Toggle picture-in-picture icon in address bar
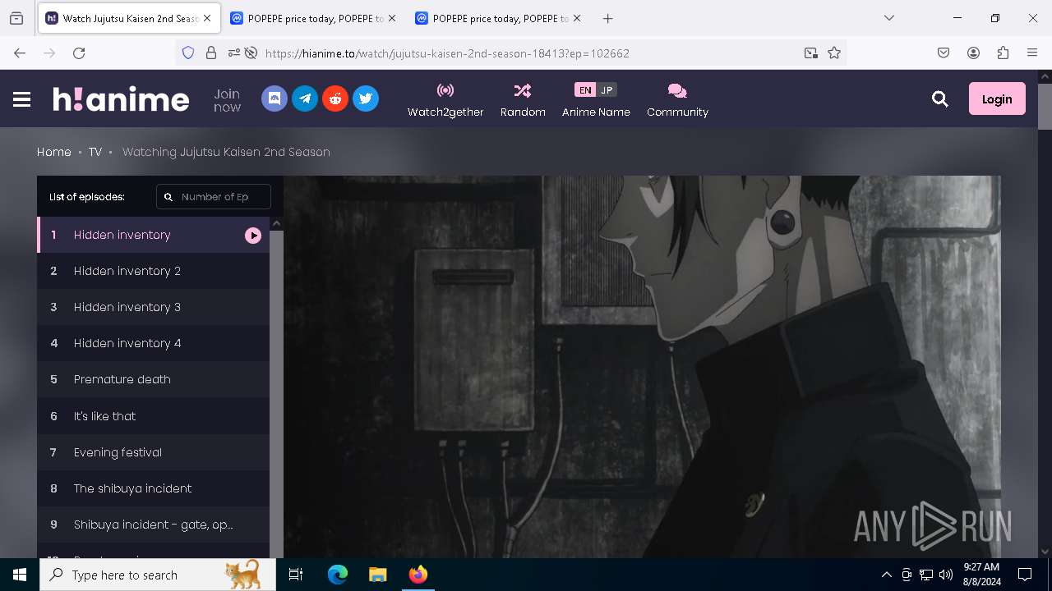 pos(811,53)
